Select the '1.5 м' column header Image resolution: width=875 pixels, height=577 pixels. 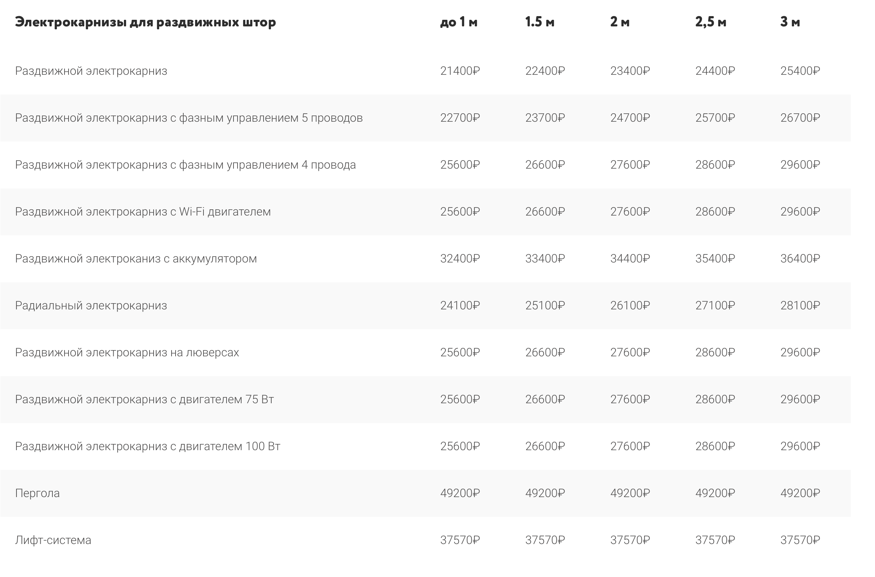(540, 22)
